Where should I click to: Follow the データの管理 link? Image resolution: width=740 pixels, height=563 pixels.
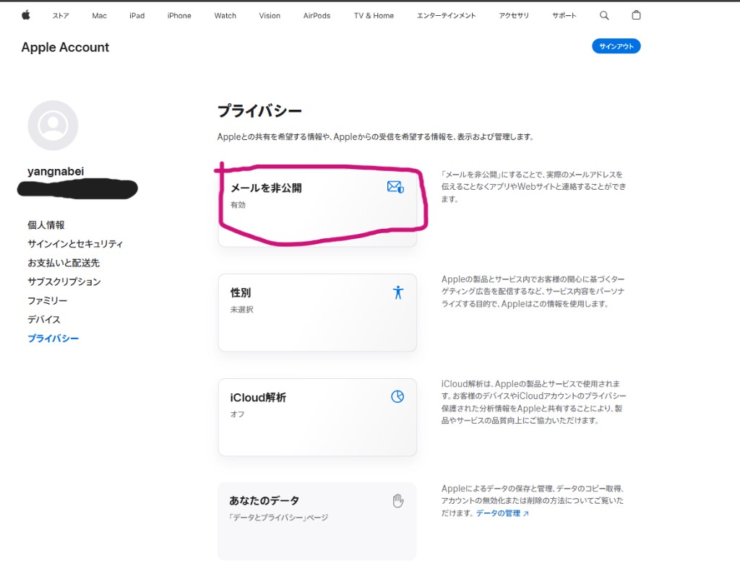point(502,513)
